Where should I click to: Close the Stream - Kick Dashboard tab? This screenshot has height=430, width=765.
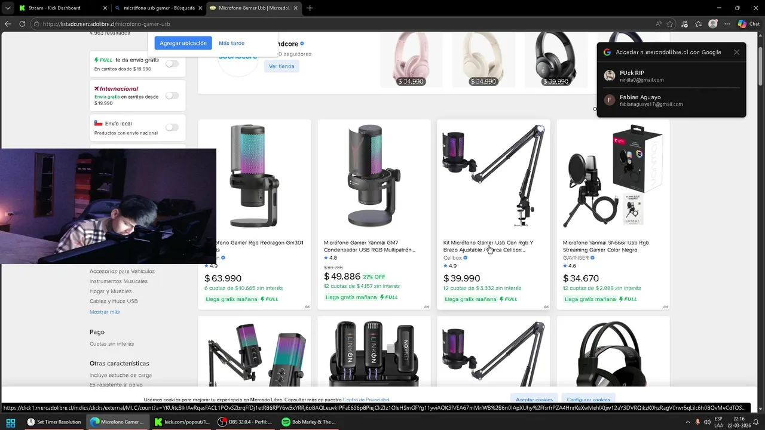coord(105,8)
